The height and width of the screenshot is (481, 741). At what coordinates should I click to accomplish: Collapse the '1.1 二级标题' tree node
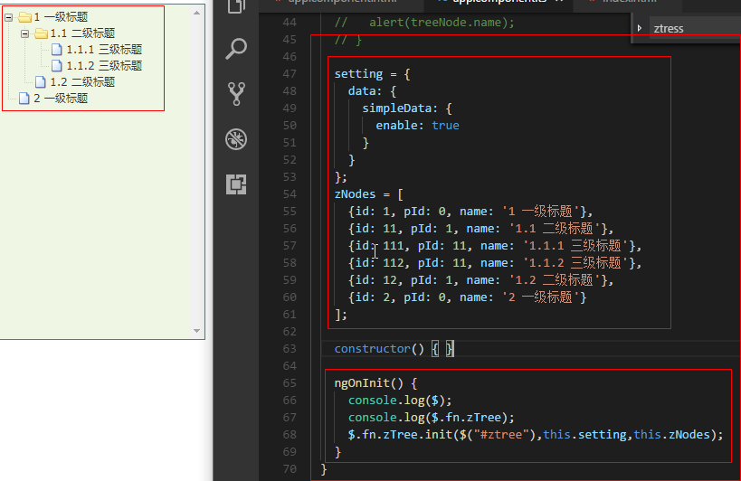pyautogui.click(x=25, y=33)
